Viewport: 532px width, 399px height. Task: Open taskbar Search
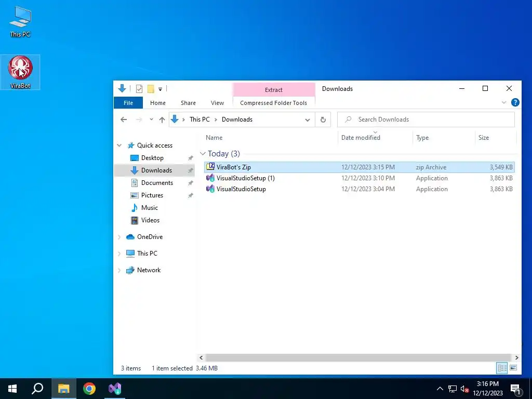click(x=37, y=389)
